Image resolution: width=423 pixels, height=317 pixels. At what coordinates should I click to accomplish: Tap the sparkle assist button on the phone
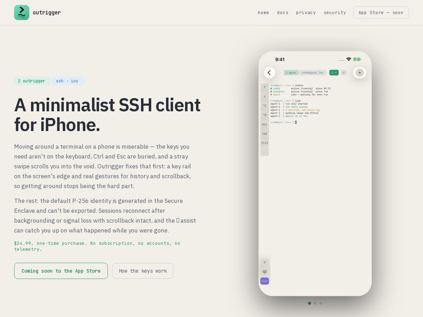click(360, 73)
